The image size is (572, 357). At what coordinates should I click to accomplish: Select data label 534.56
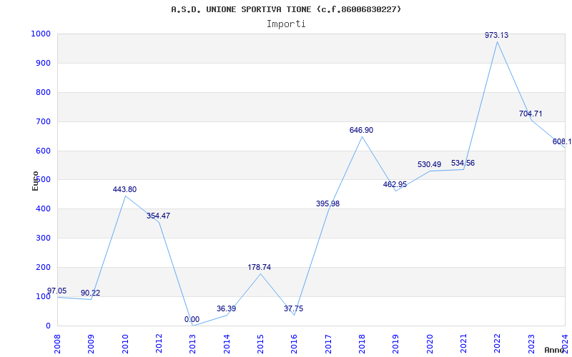tap(463, 164)
